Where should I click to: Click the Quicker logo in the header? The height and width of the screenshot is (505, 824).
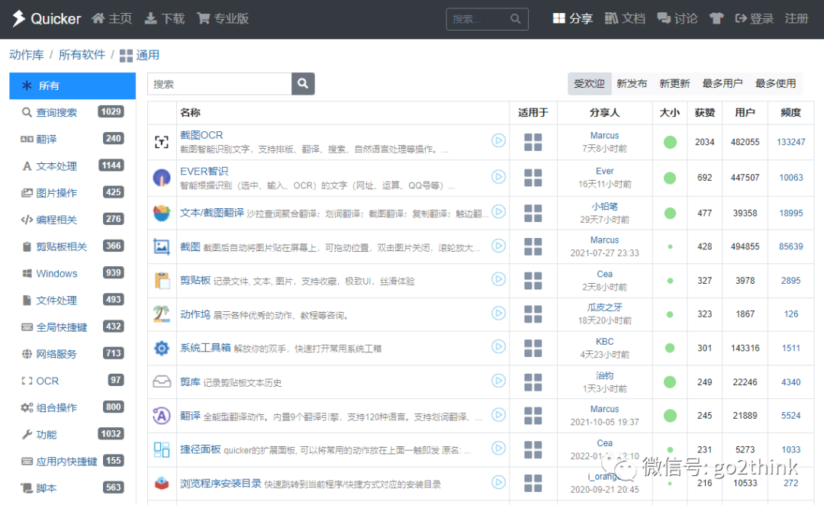[x=47, y=18]
